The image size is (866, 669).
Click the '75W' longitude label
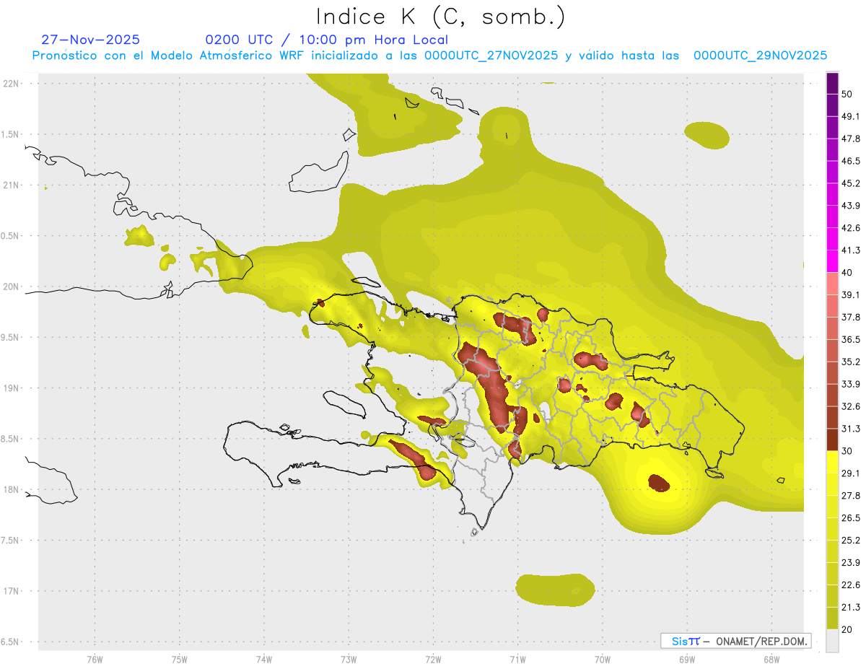[x=180, y=660]
